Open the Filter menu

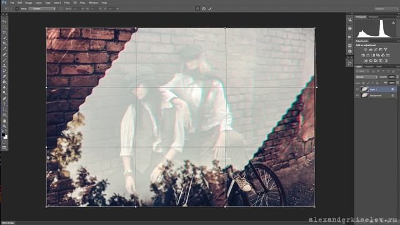coord(67,2)
